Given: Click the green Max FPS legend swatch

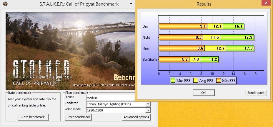Looking at the screenshot, I should point(173,80).
